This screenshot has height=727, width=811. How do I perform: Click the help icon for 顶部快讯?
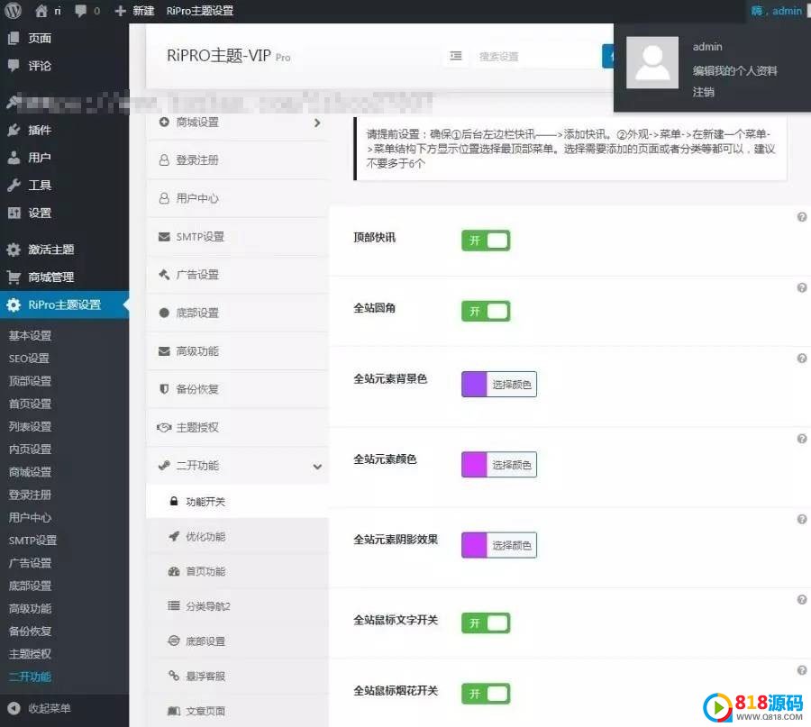pyautogui.click(x=802, y=217)
